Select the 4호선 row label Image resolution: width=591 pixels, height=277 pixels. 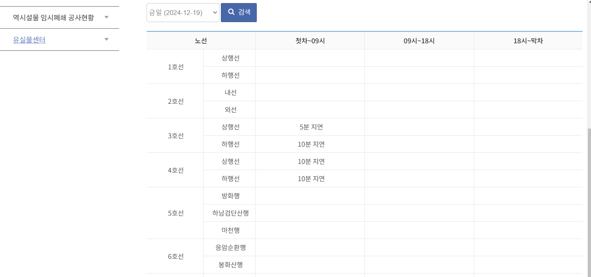point(175,170)
